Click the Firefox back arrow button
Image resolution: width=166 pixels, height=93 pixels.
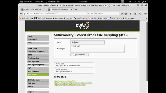[21, 14]
